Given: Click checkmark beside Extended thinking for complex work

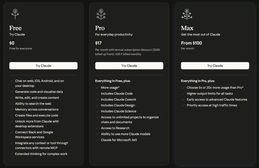Looking at the screenshot, I should (x=11, y=154).
